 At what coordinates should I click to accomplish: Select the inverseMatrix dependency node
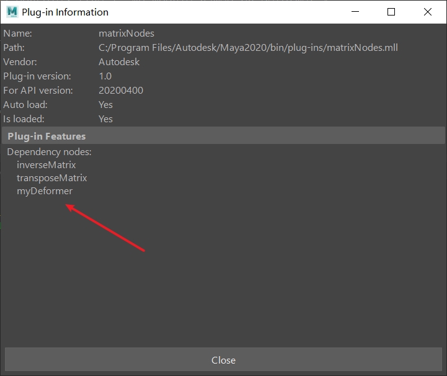point(46,164)
